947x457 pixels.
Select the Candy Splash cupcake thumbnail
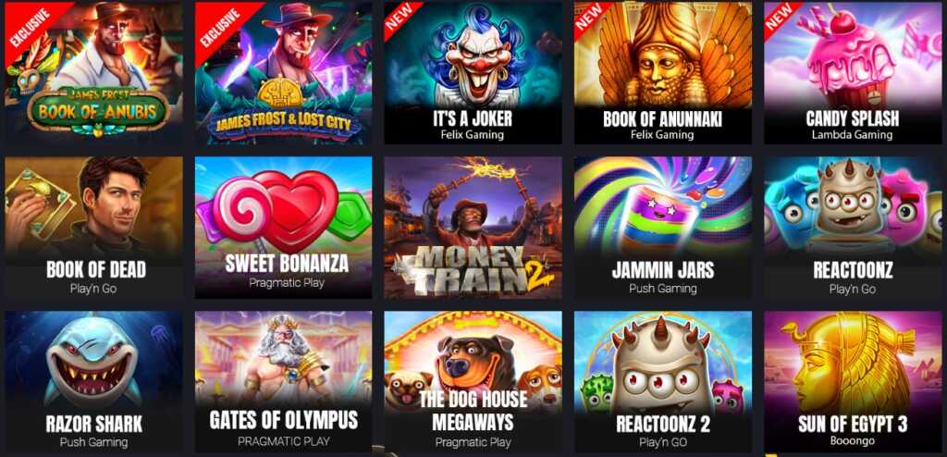click(x=852, y=72)
